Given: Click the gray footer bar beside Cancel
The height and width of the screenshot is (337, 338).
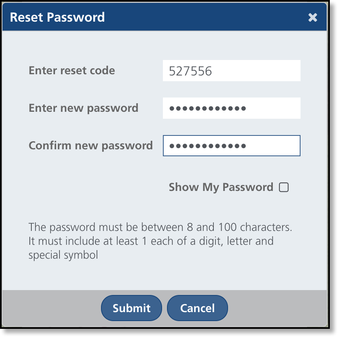Looking at the screenshot, I should [277, 308].
